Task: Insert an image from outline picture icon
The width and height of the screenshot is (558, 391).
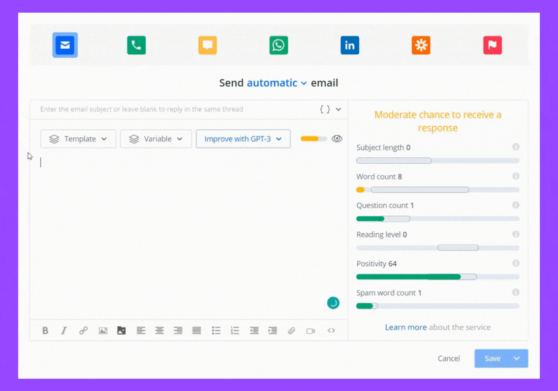Action: point(103,331)
